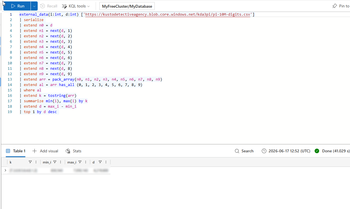Click 'max_i - min_i' expression on line 18
The height and width of the screenshot is (209, 350).
coord(62,106)
